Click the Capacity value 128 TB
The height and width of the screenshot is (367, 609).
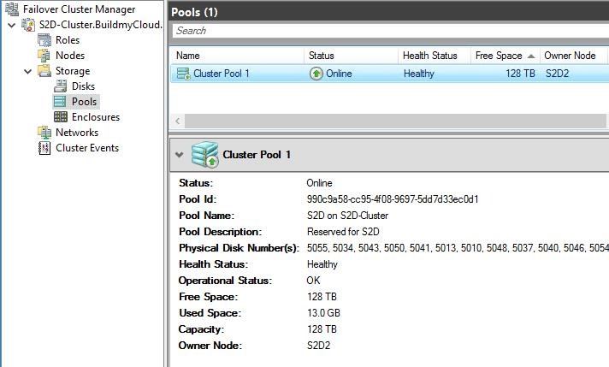pos(322,329)
